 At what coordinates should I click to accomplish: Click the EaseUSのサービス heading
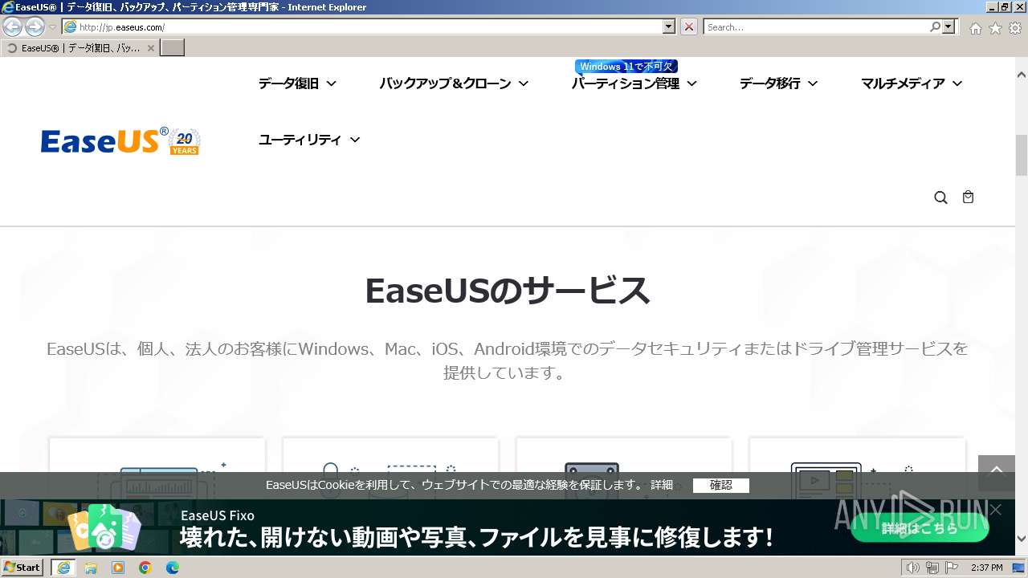click(x=507, y=291)
